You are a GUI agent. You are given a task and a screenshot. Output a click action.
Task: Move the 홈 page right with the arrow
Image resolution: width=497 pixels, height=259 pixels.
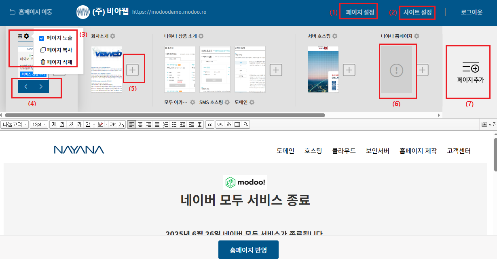[x=41, y=87]
